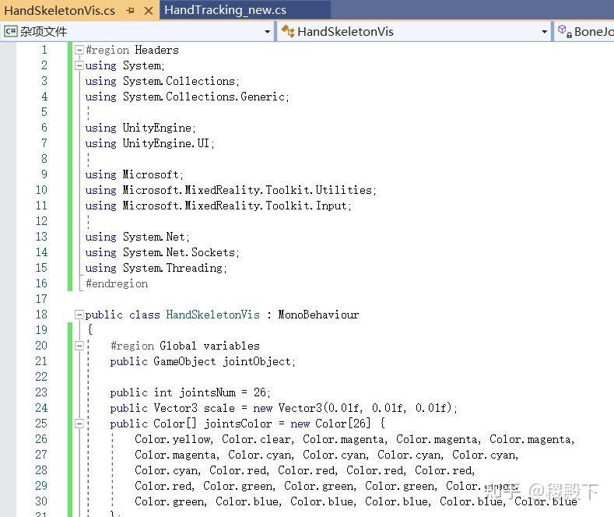Collapse the #region Headers block

click(79, 50)
